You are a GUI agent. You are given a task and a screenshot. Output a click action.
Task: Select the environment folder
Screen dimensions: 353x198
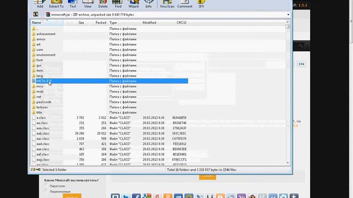[110, 55]
